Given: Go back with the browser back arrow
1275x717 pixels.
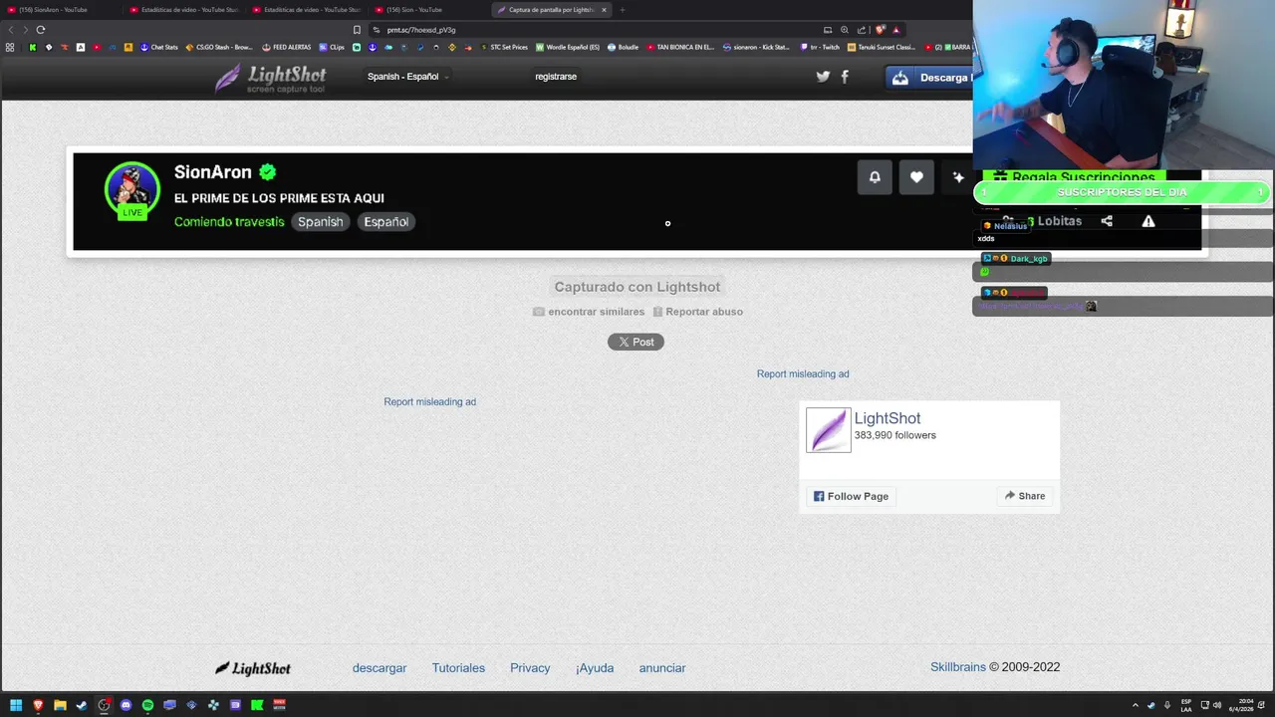Looking at the screenshot, I should 12,30.
